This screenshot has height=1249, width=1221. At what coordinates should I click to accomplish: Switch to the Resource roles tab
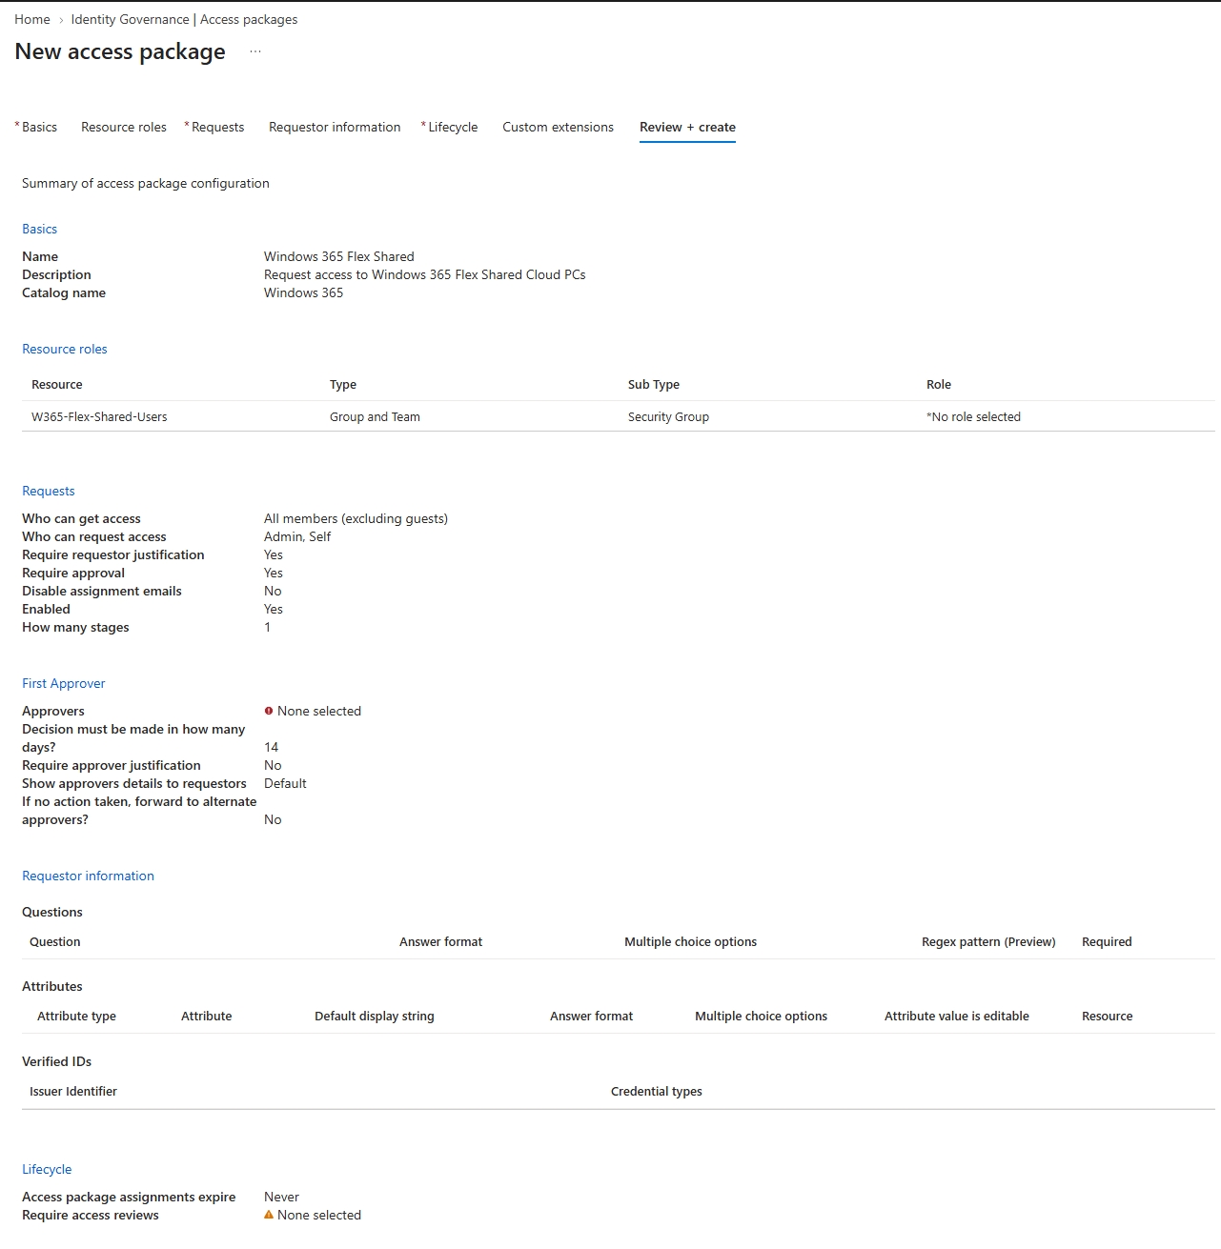tap(124, 127)
